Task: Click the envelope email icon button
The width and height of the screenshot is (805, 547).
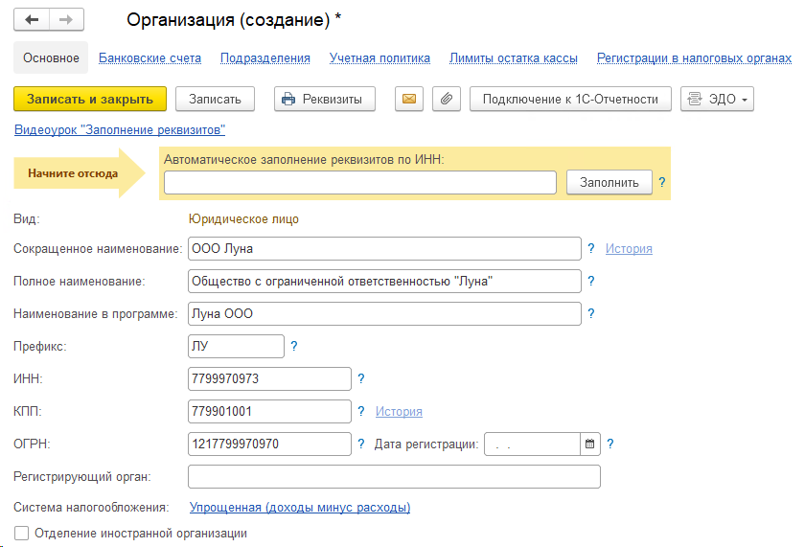Action: [409, 99]
